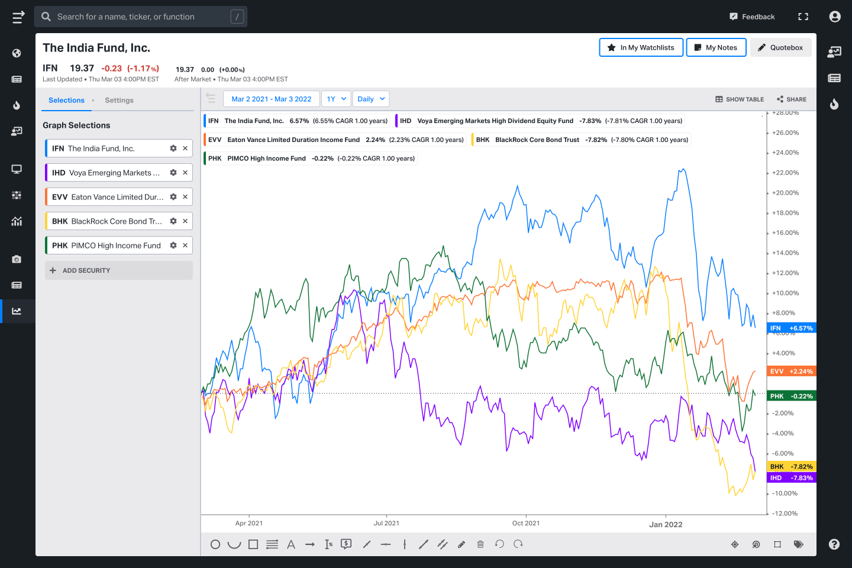Open the fullscreen mode icon
This screenshot has height=568, width=852.
click(x=803, y=17)
